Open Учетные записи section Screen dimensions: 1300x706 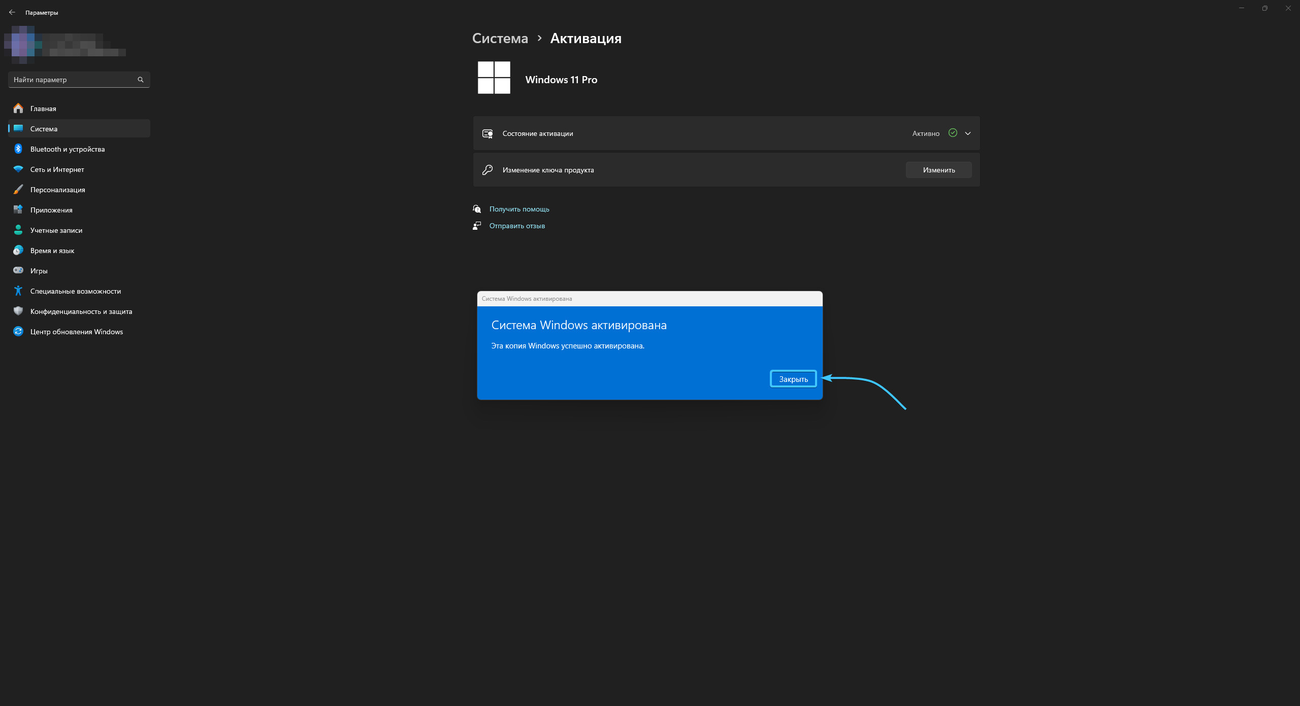pos(56,230)
